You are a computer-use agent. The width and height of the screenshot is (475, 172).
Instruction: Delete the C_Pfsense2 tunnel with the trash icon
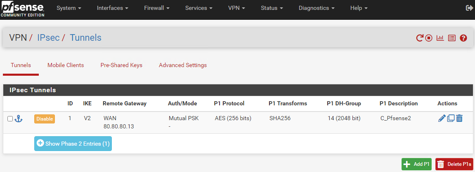coord(459,119)
